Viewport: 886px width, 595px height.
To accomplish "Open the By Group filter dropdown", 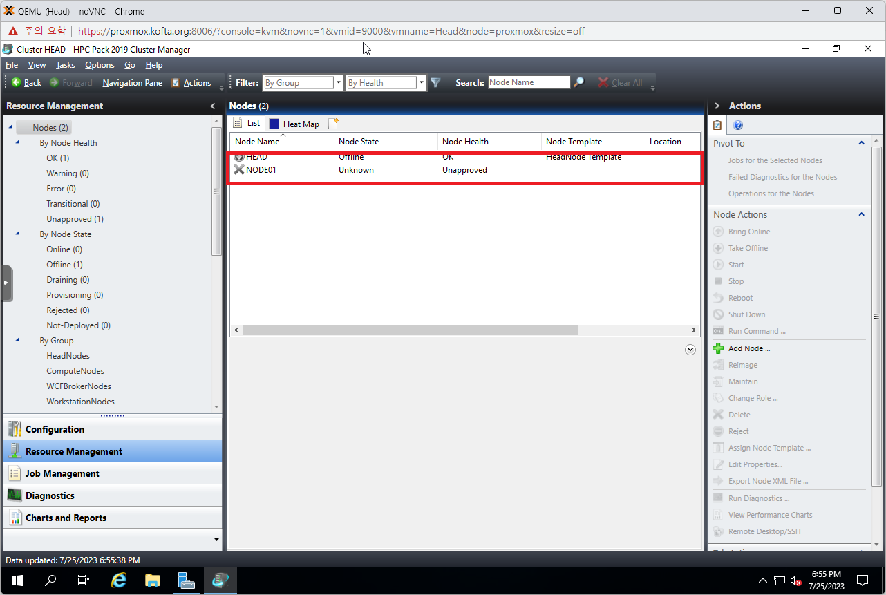I will pos(339,83).
